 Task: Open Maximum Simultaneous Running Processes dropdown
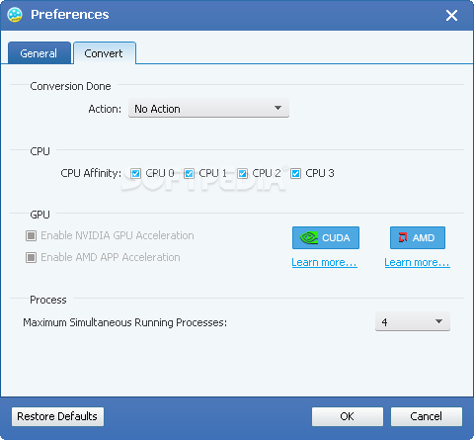click(413, 321)
